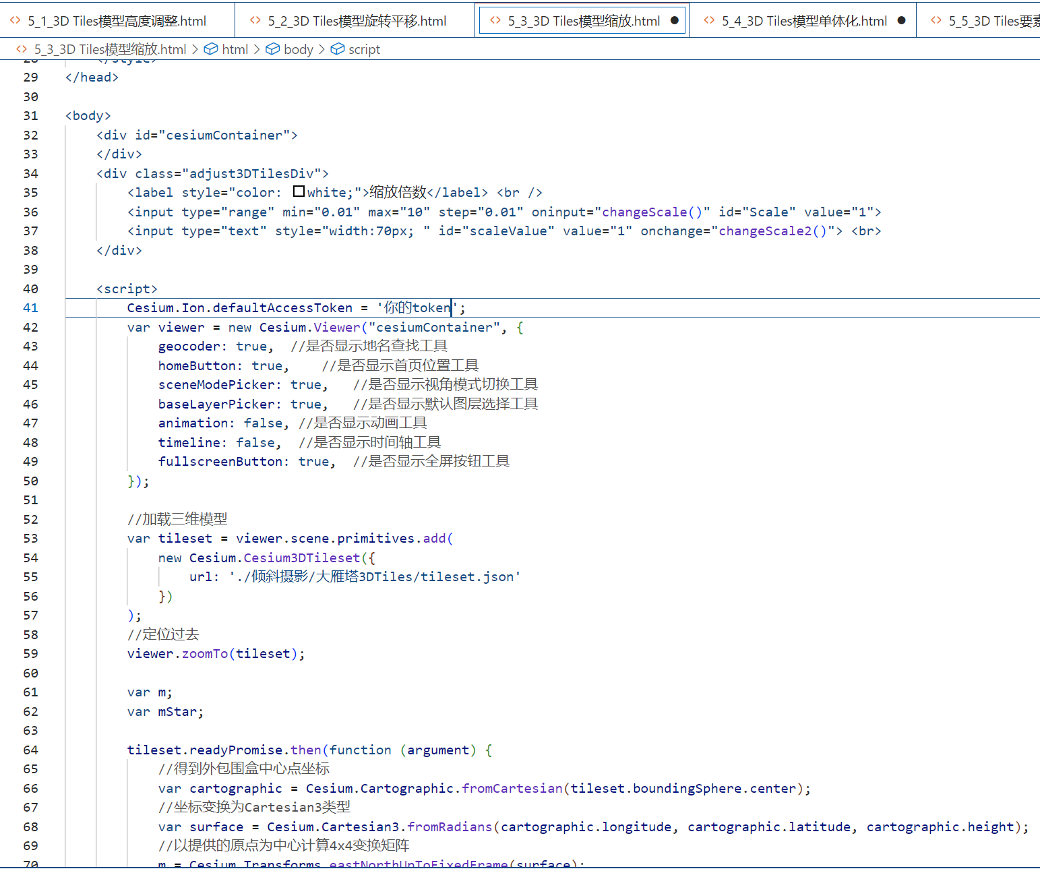Viewport: 1040px width, 873px height.
Task: Click the //加载三维模型 comment
Action: 177,519
